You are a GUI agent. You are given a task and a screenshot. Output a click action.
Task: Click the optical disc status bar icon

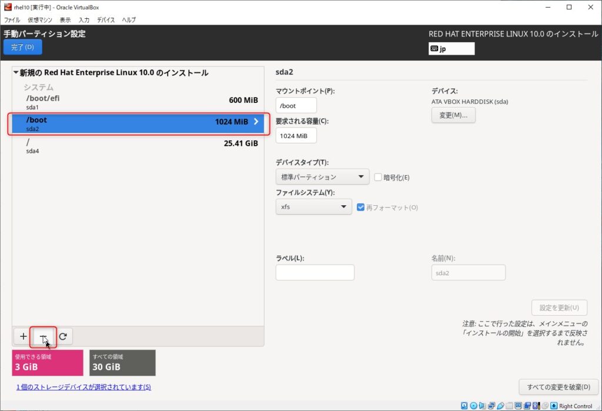474,406
